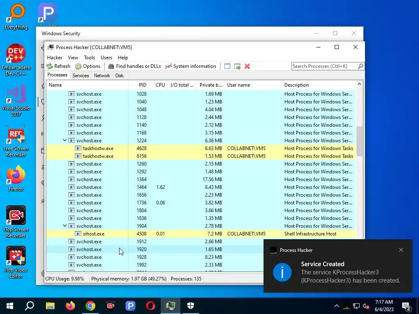Open the notification center icon
The height and width of the screenshot is (314, 419).
point(406,307)
